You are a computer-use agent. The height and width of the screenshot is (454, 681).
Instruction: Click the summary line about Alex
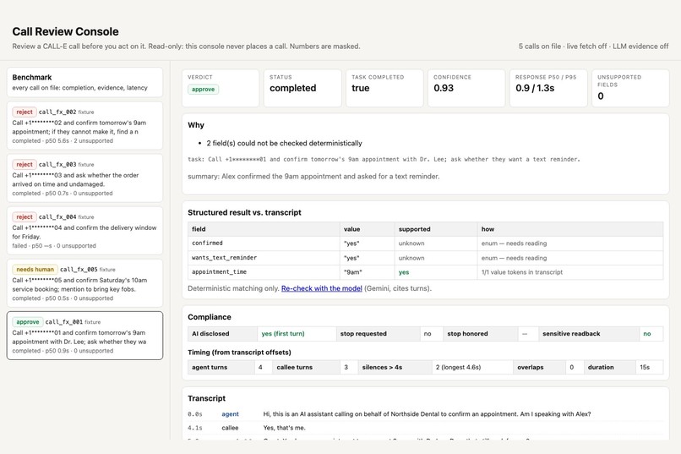[313, 177]
